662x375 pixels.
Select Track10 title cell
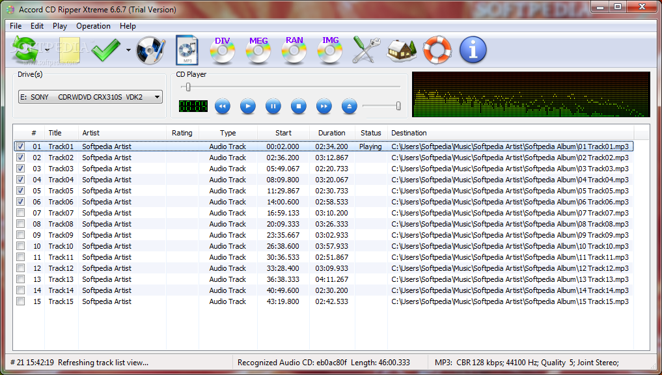[x=61, y=246]
